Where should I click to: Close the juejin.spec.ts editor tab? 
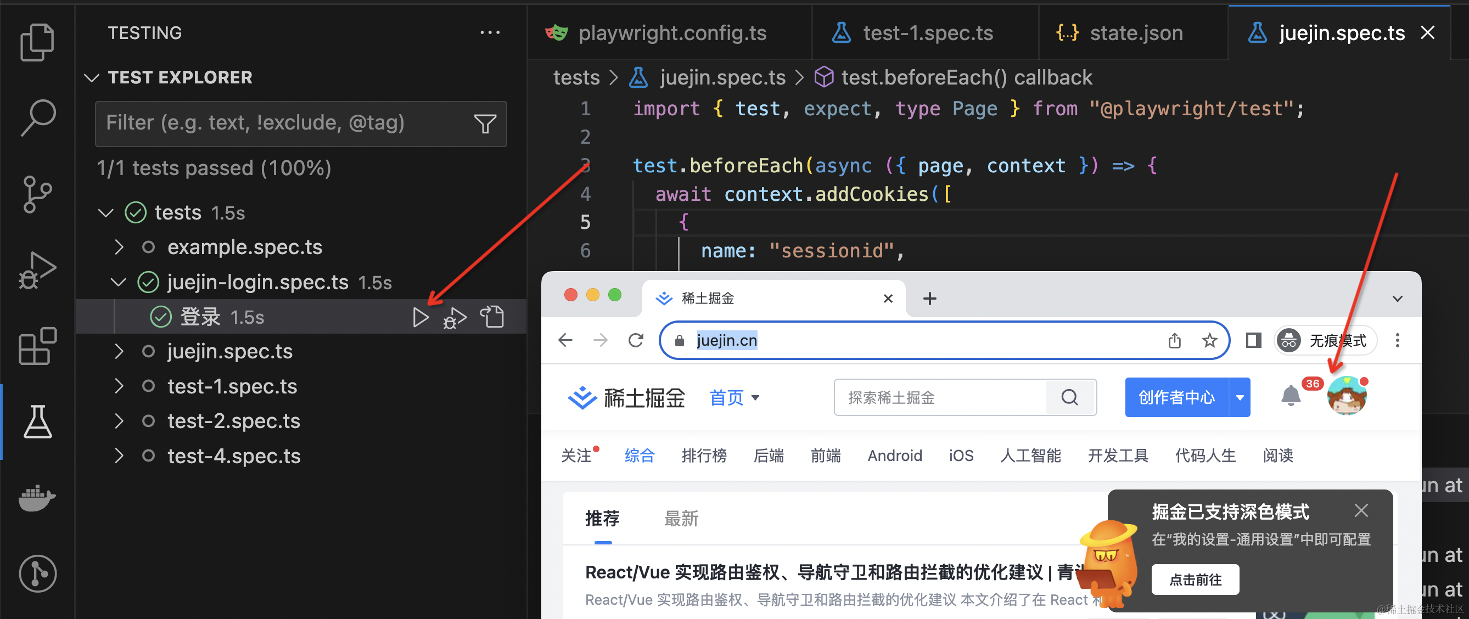click(1427, 32)
